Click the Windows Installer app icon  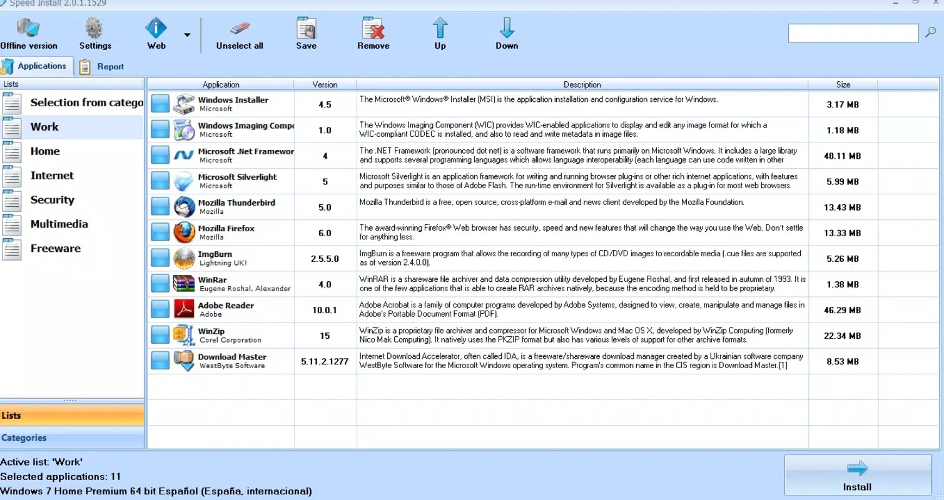coord(184,104)
